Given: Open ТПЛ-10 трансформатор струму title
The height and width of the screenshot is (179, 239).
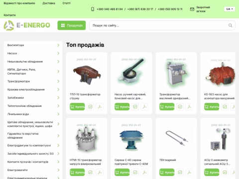Looking at the screenshot, I should (x=85, y=96).
